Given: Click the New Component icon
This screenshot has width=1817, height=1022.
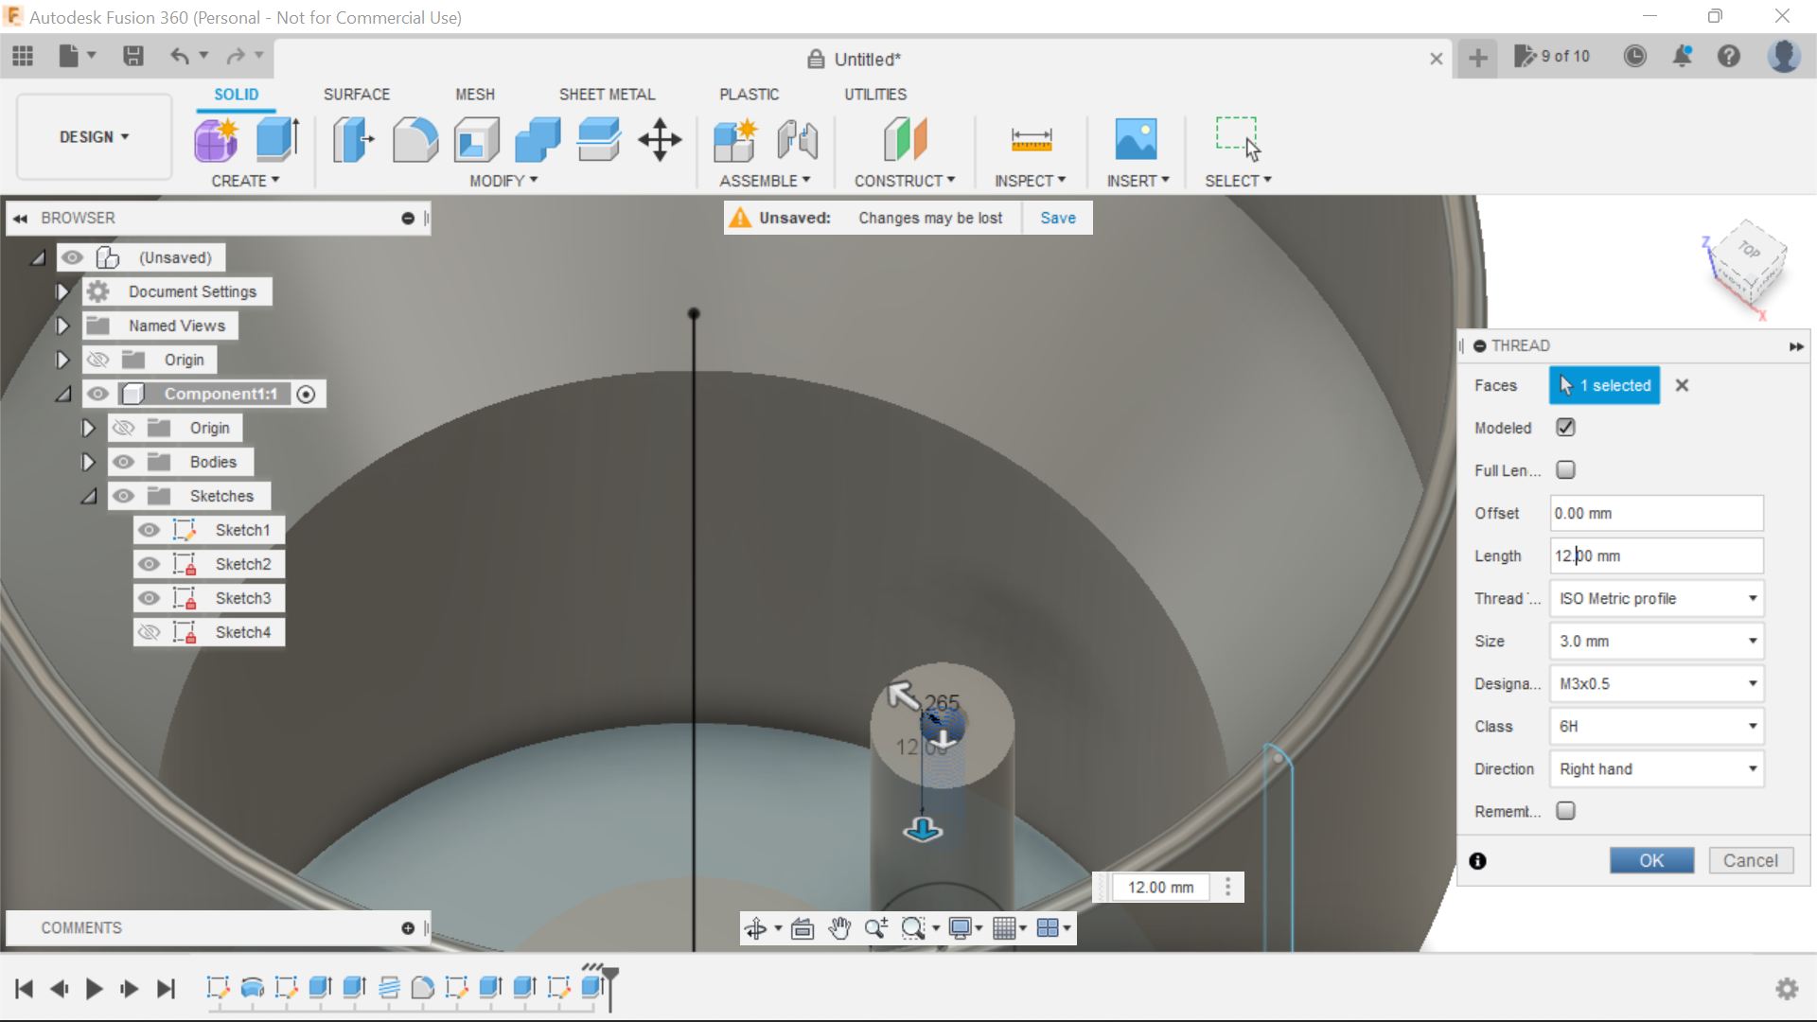Looking at the screenshot, I should 735,140.
